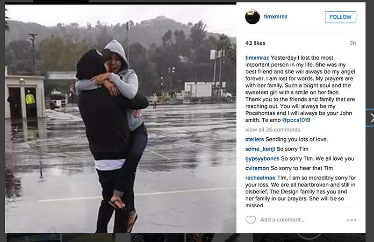
Task: Click the 43 likes count
Action: coord(255,43)
